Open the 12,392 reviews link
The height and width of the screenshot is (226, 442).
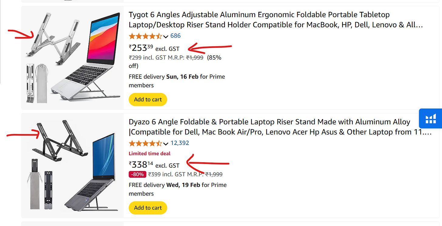pos(180,143)
